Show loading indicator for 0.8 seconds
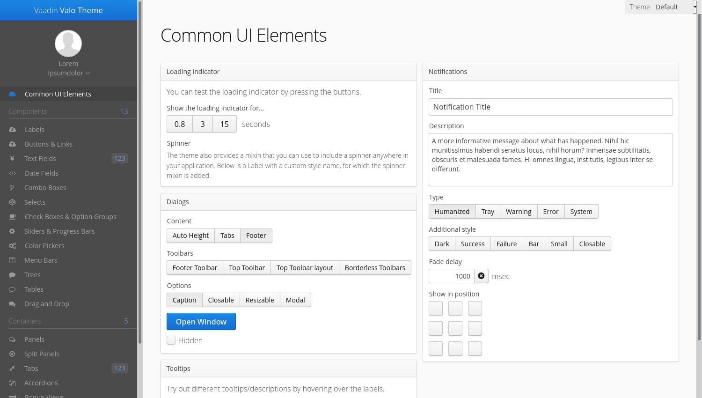 (180, 124)
